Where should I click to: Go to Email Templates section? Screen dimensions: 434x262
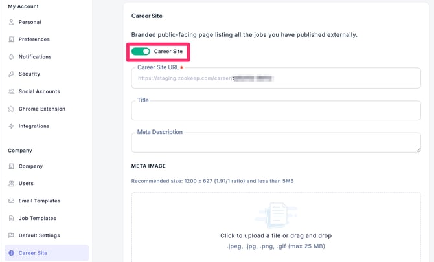click(39, 201)
